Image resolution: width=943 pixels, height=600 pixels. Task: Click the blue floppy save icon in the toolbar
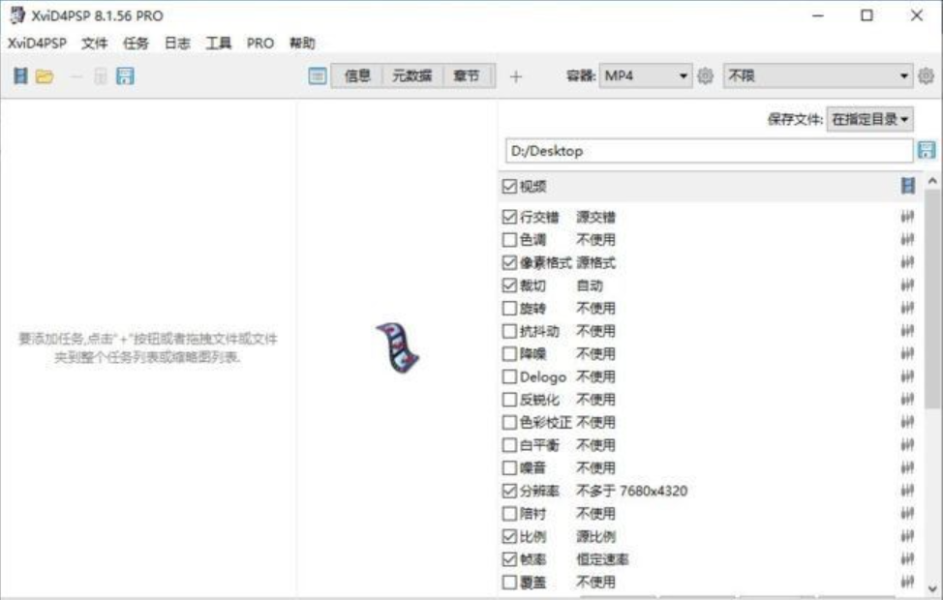[125, 75]
